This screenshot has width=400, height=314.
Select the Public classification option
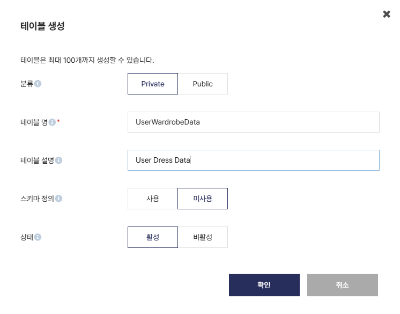click(203, 84)
